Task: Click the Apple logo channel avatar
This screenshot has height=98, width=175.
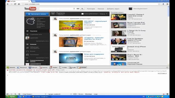Action: [x=30, y=21]
